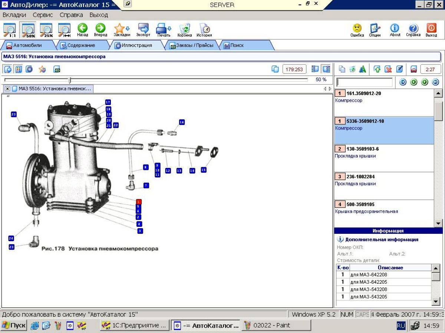Screen dimensions: 445x333
Task: Click the green recycle basket icon
Action: click(x=352, y=69)
